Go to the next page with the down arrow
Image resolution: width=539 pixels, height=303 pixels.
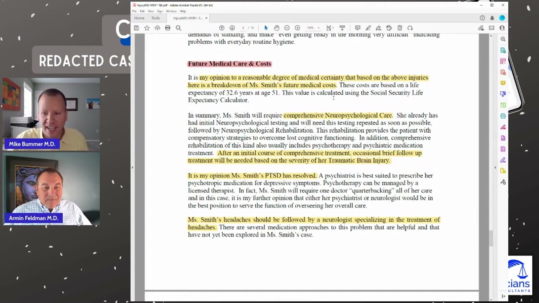232,28
